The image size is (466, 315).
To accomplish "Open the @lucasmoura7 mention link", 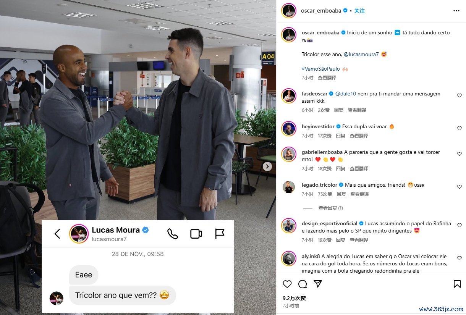I will point(361,54).
